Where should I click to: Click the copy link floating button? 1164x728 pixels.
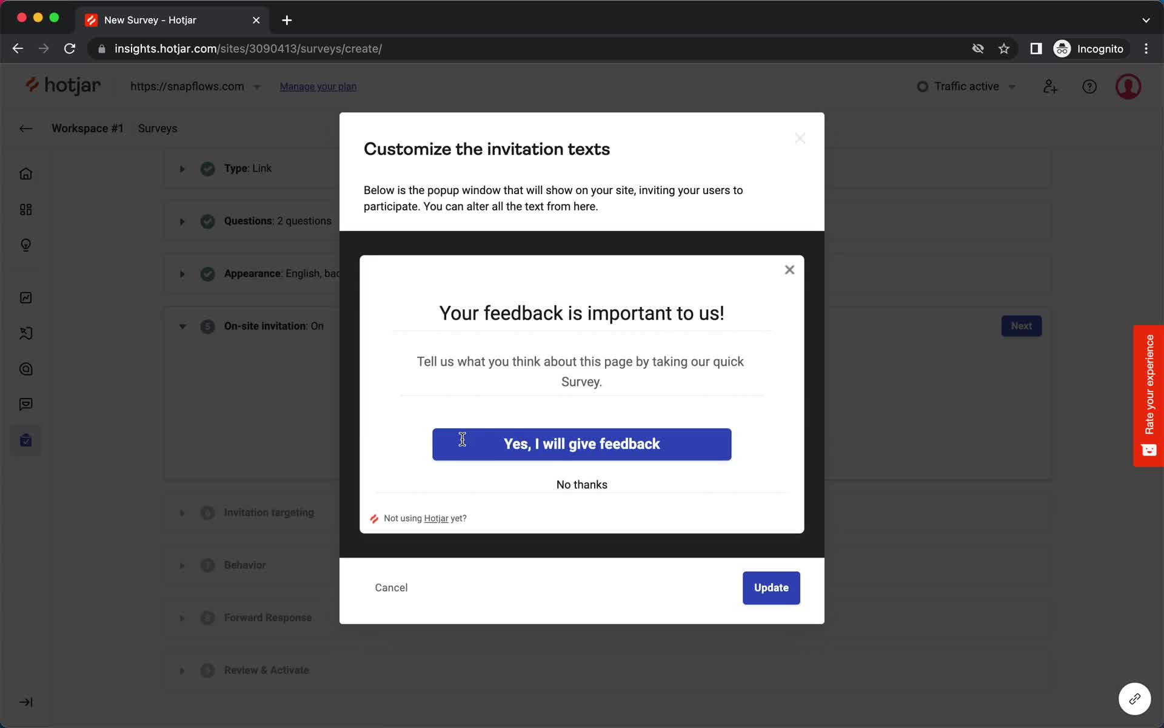[x=1134, y=699]
